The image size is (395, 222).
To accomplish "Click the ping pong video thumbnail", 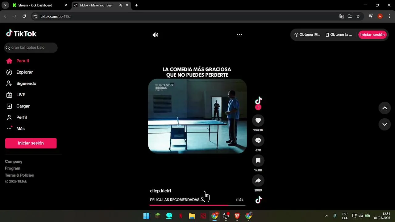I will [x=197, y=116].
